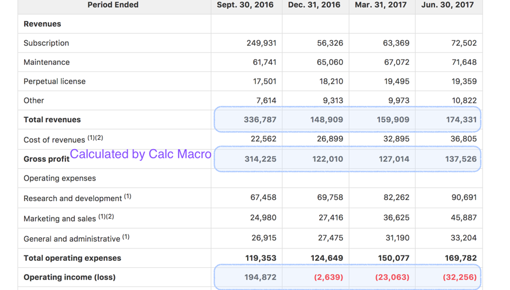Click the Maintenance value 65,060
The width and height of the screenshot is (510, 290).
click(330, 62)
